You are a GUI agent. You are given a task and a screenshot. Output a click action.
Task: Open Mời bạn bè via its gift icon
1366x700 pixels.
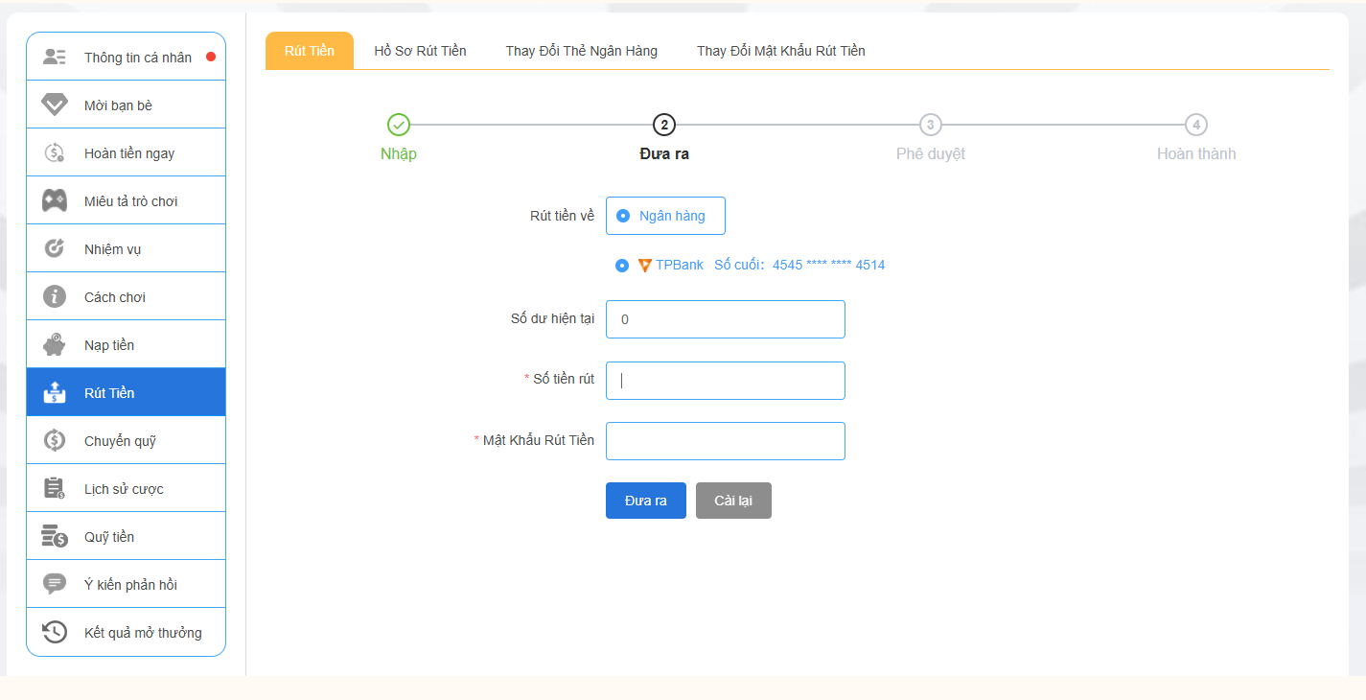[x=55, y=104]
